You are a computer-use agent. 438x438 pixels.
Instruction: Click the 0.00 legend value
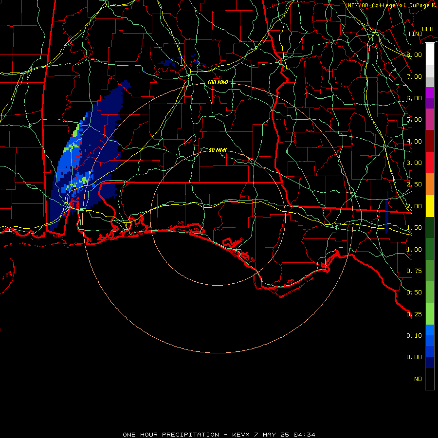point(414,357)
